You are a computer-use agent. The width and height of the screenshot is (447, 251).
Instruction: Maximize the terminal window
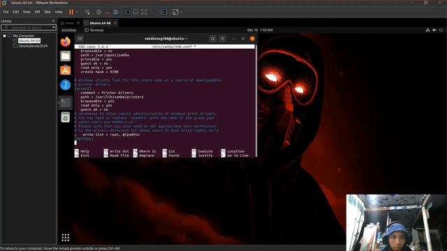243,39
